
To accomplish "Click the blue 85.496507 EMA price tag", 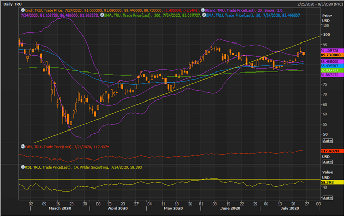I will (332, 66).
